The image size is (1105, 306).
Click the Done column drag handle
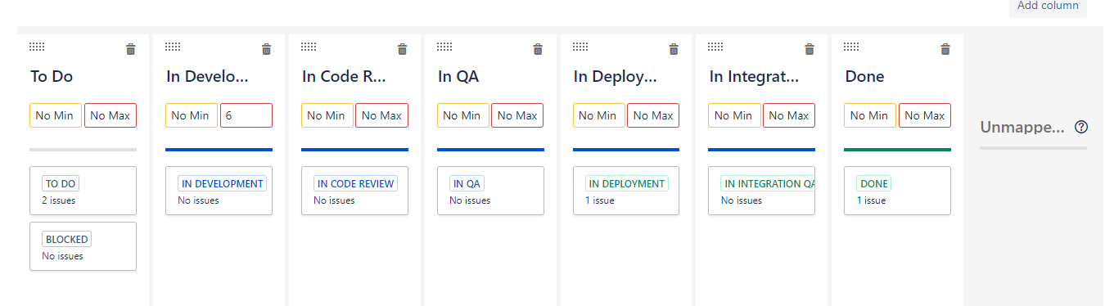(x=852, y=47)
